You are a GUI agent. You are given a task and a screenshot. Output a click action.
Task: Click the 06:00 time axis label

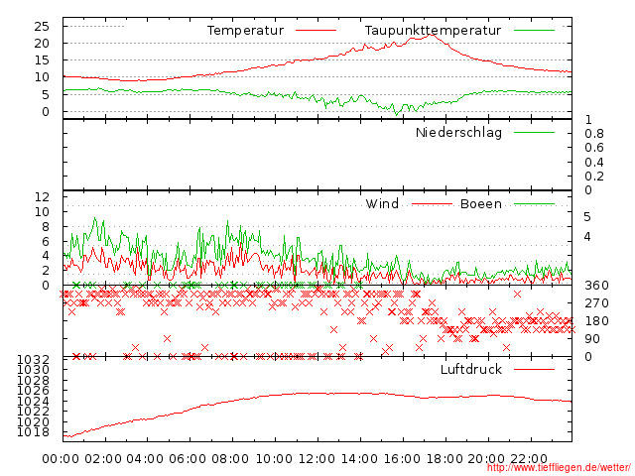click(x=188, y=459)
